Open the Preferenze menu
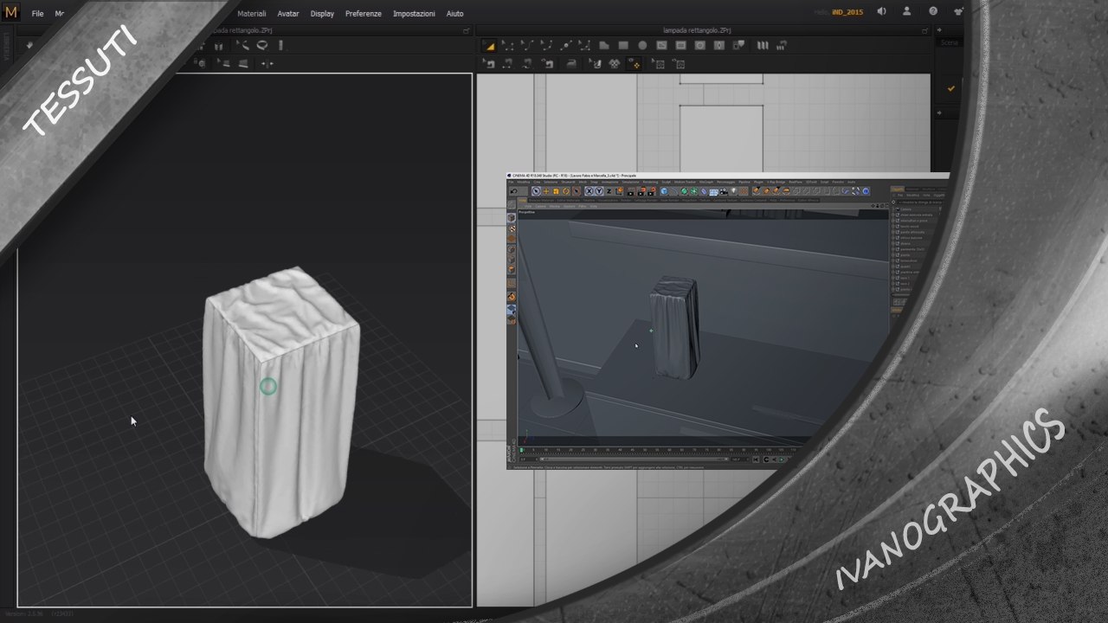Screen dimensions: 1108x623 pos(364,14)
